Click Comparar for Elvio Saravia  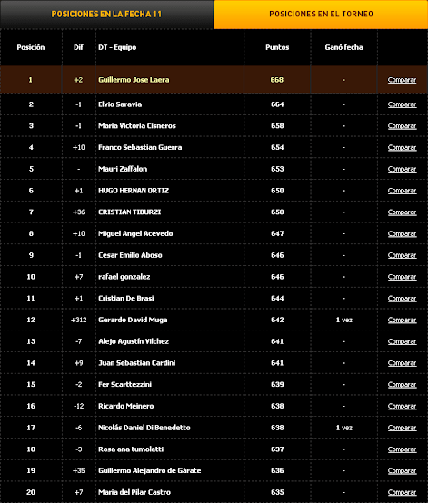pos(402,104)
